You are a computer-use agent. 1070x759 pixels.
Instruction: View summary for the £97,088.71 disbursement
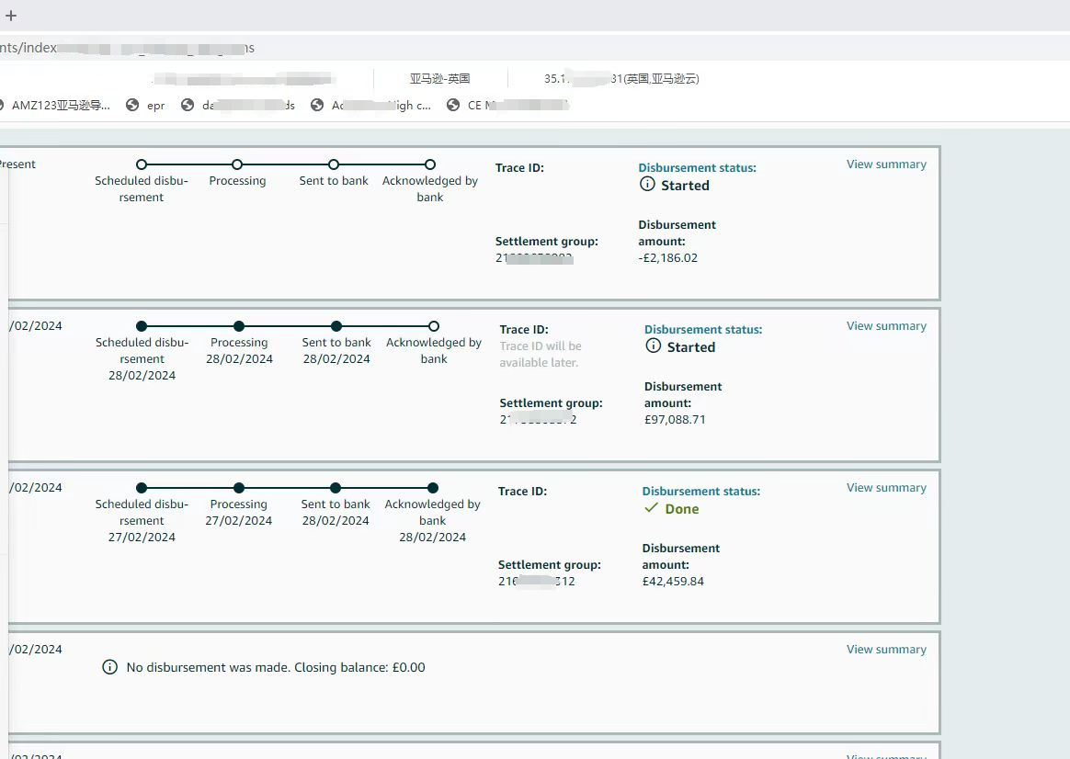point(886,326)
